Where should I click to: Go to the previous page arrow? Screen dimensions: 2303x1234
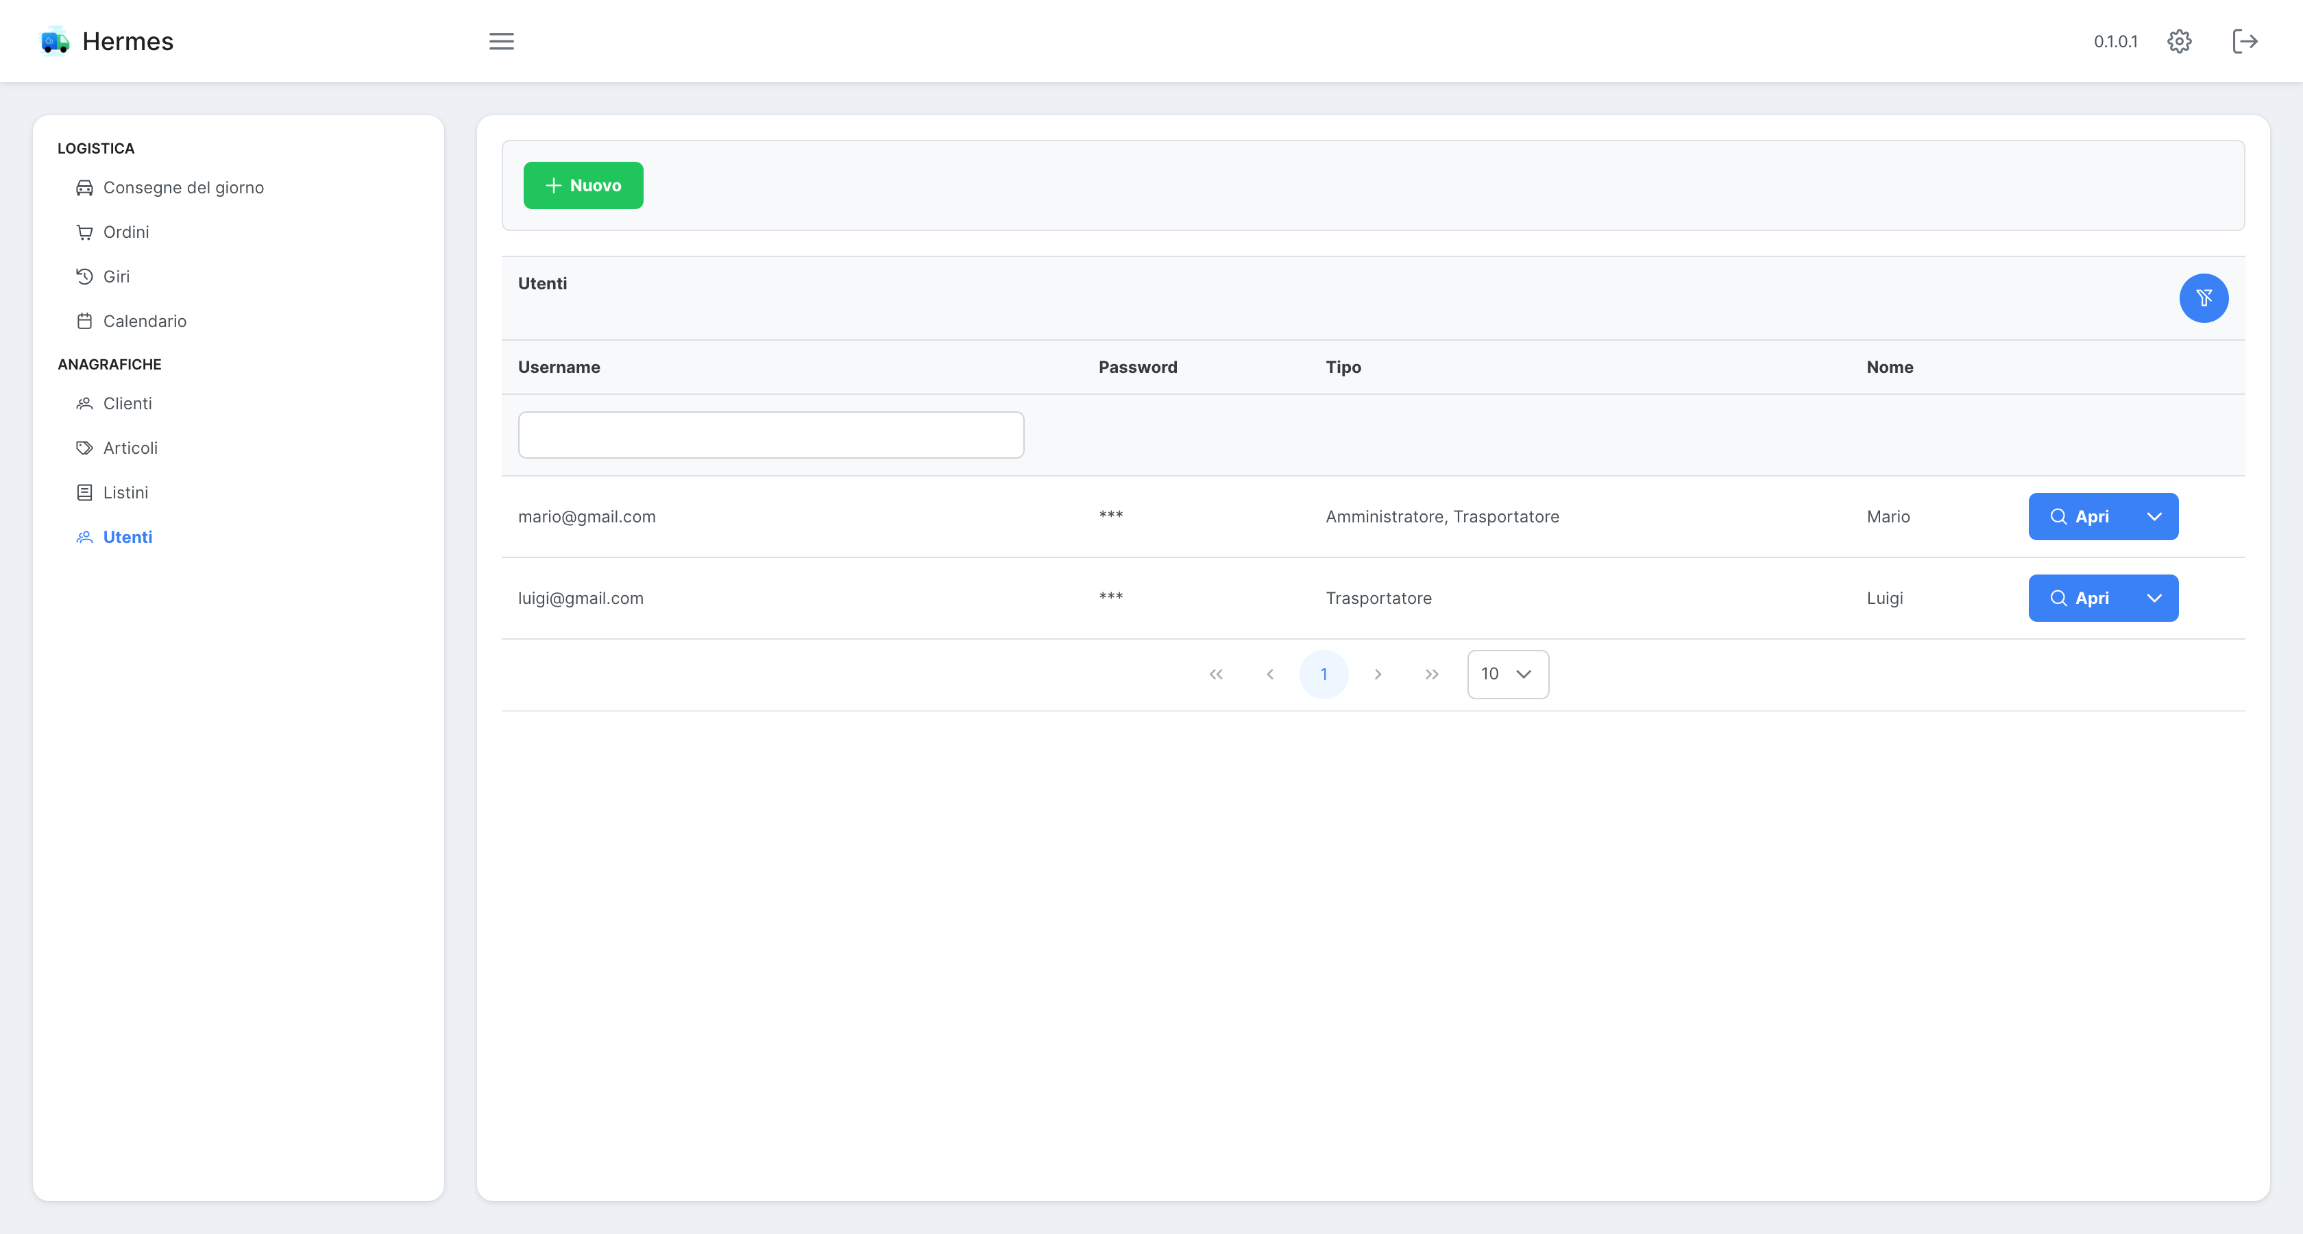pyautogui.click(x=1269, y=674)
